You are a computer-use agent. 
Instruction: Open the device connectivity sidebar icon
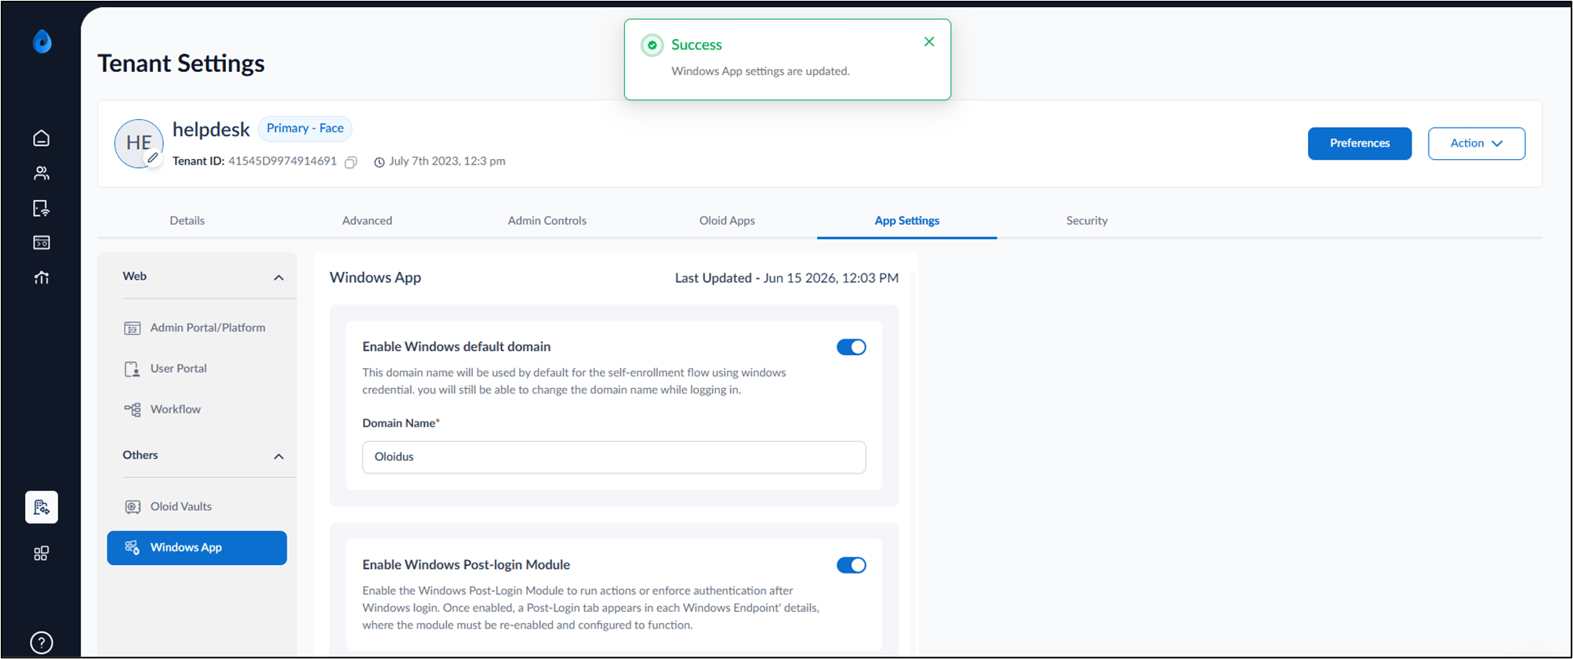[42, 208]
